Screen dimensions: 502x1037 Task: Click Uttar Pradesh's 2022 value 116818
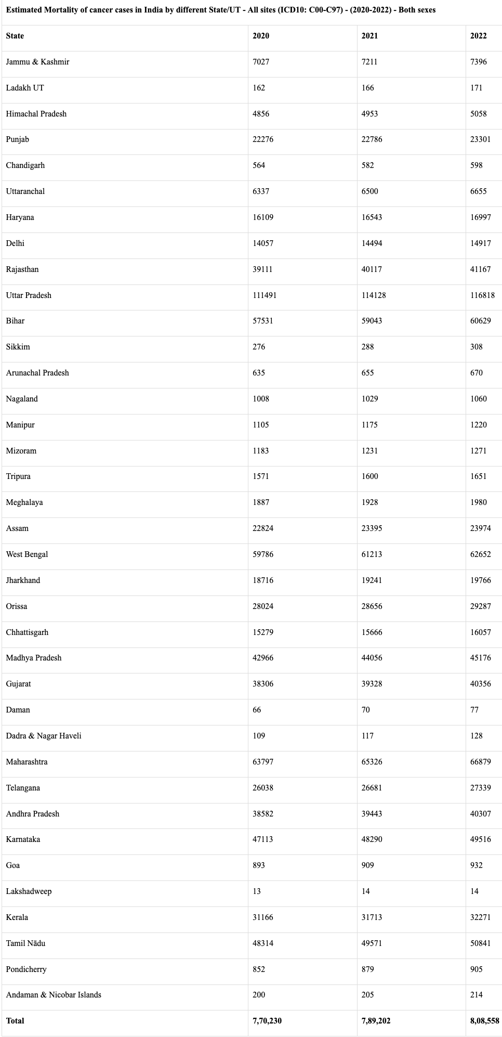(x=482, y=295)
